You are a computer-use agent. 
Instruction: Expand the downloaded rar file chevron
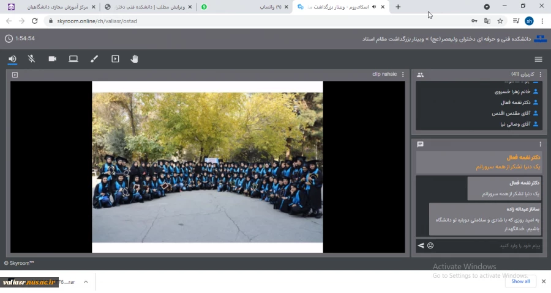[86, 282]
